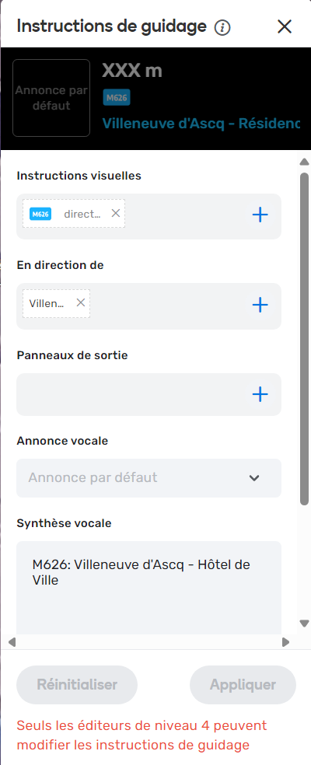Click the M626 chip in Instructions visuelles

tap(40, 214)
